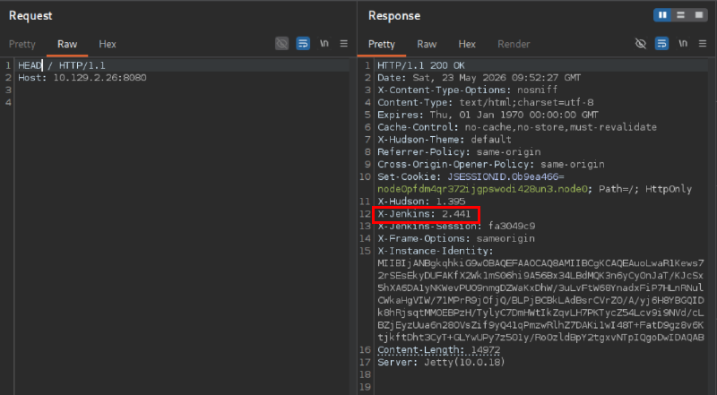Toggle show newline \n in Response panel
This screenshot has width=717, height=395.
[x=683, y=43]
